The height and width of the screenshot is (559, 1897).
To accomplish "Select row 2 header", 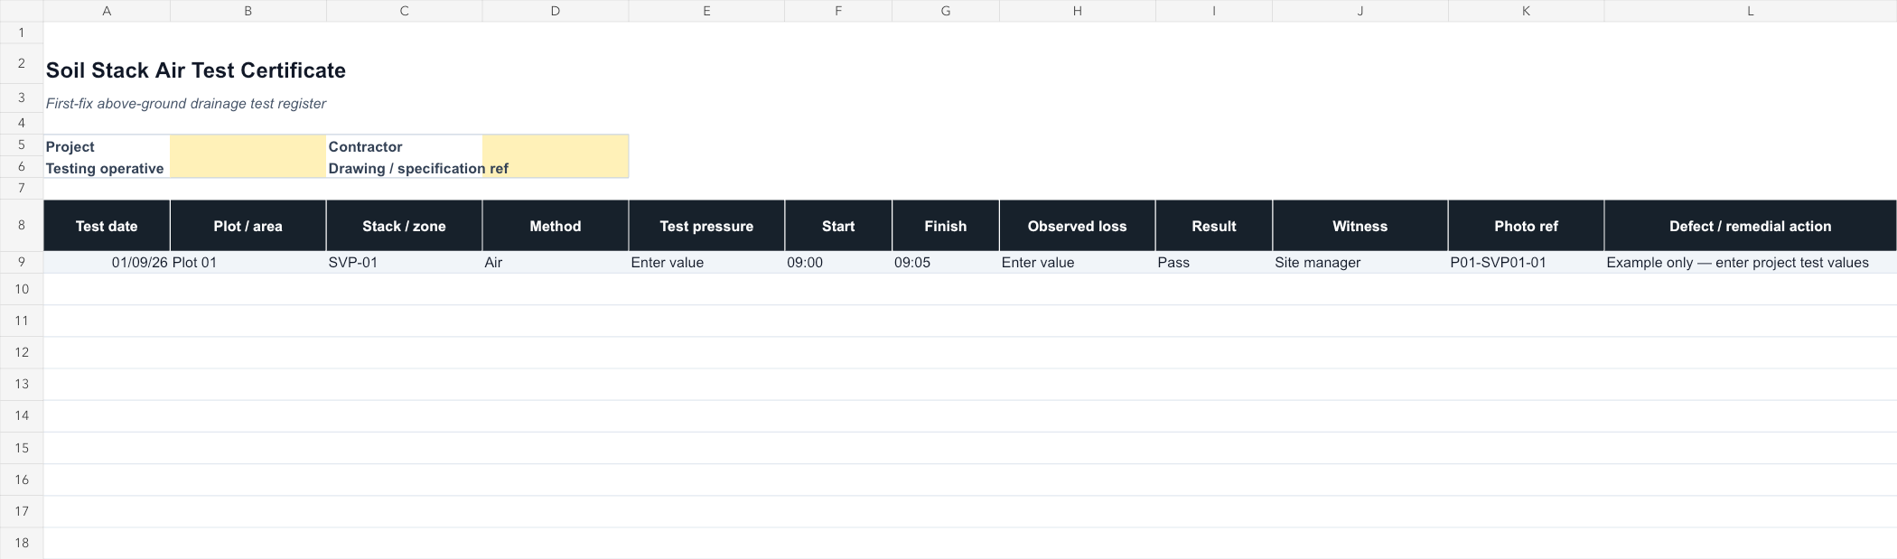I will tap(22, 64).
